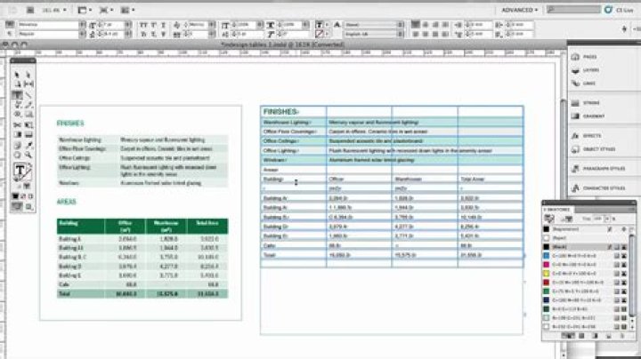Select the Registration swatch
641x359 pixels.
(x=586, y=229)
